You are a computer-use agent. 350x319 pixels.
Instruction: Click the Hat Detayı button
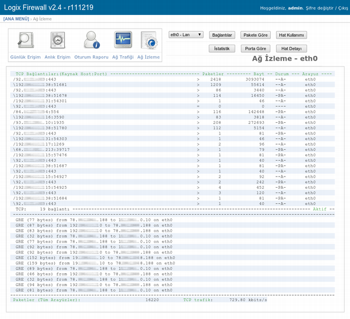pyautogui.click(x=291, y=48)
